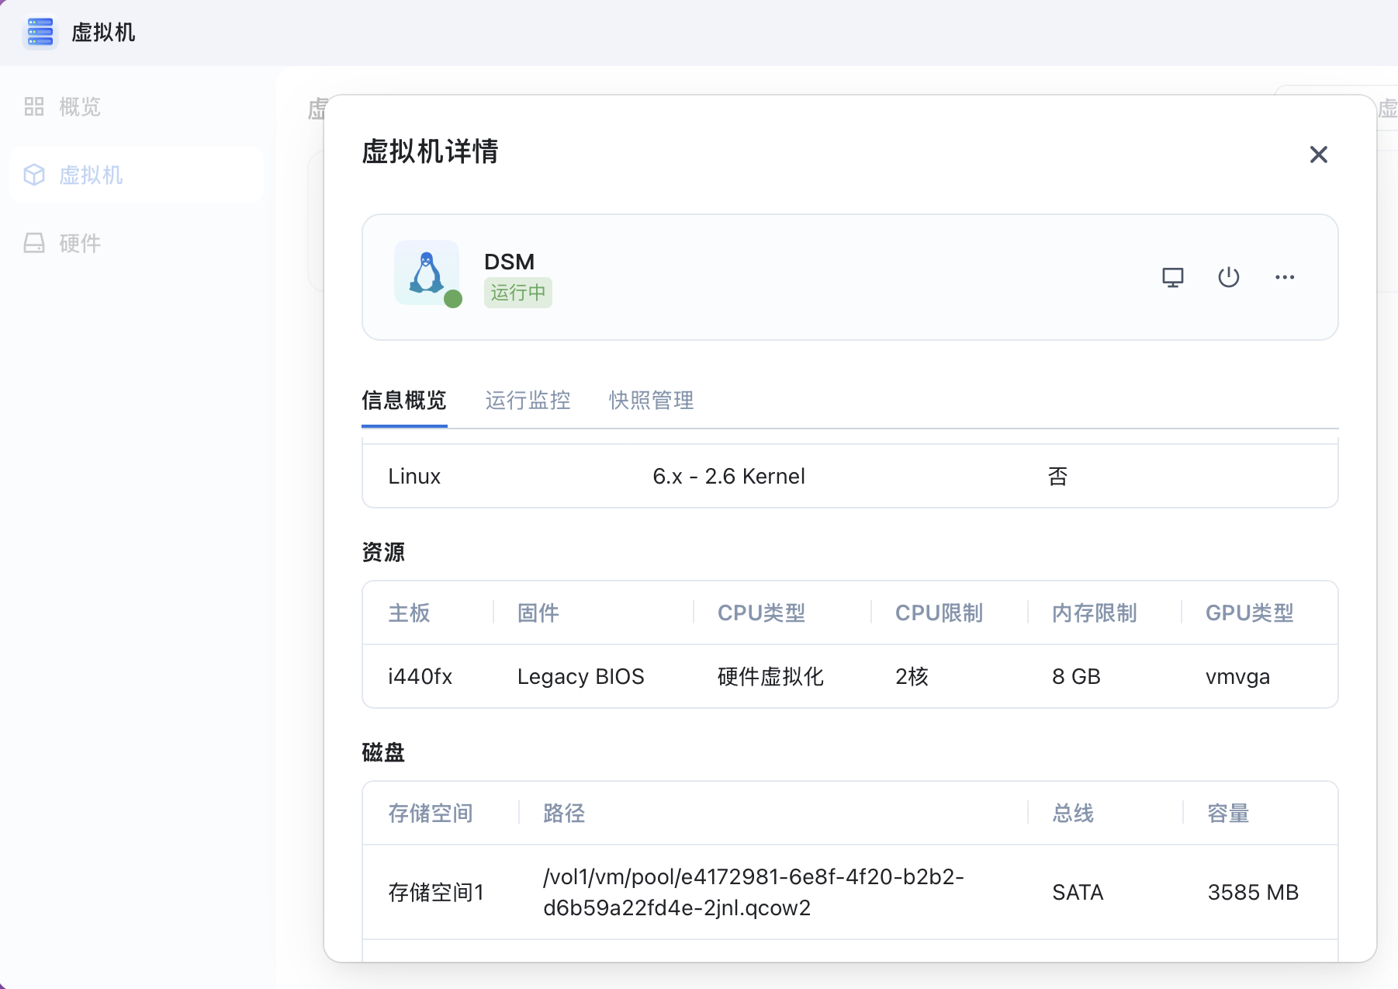Click the DSM power button icon
The height and width of the screenshot is (989, 1398).
(x=1228, y=277)
